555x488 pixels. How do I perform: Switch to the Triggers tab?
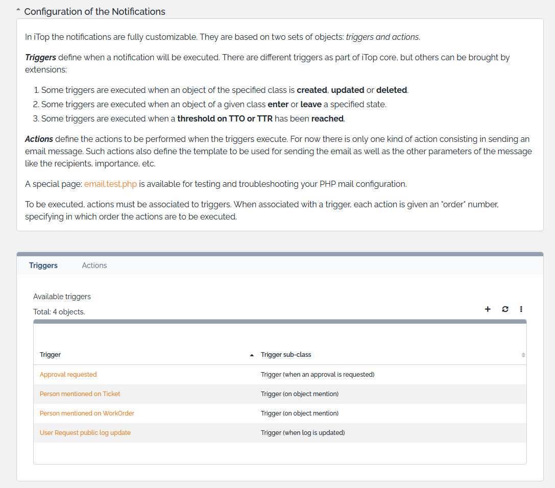(x=43, y=265)
